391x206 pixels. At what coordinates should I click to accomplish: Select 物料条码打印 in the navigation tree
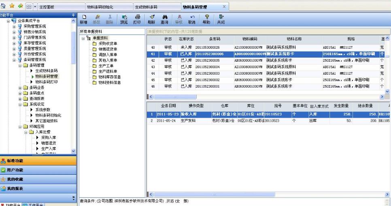(x=46, y=82)
